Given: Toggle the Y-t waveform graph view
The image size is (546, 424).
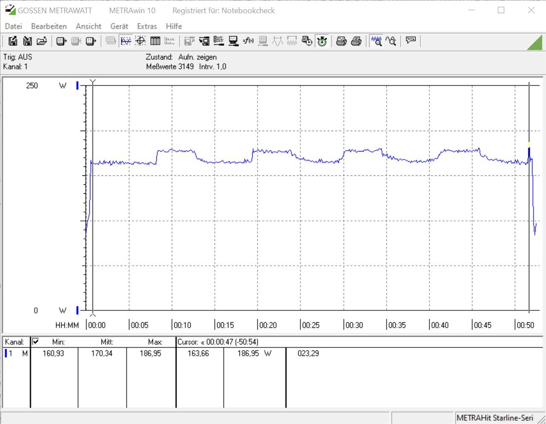Looking at the screenshot, I should pyautogui.click(x=126, y=41).
